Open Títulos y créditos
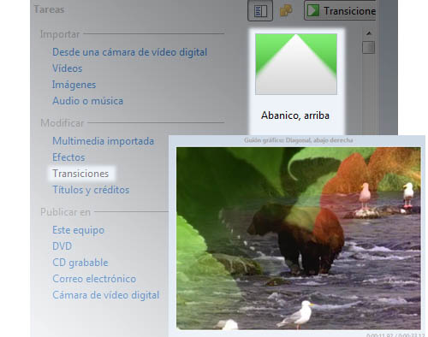428x337 pixels. [91, 190]
